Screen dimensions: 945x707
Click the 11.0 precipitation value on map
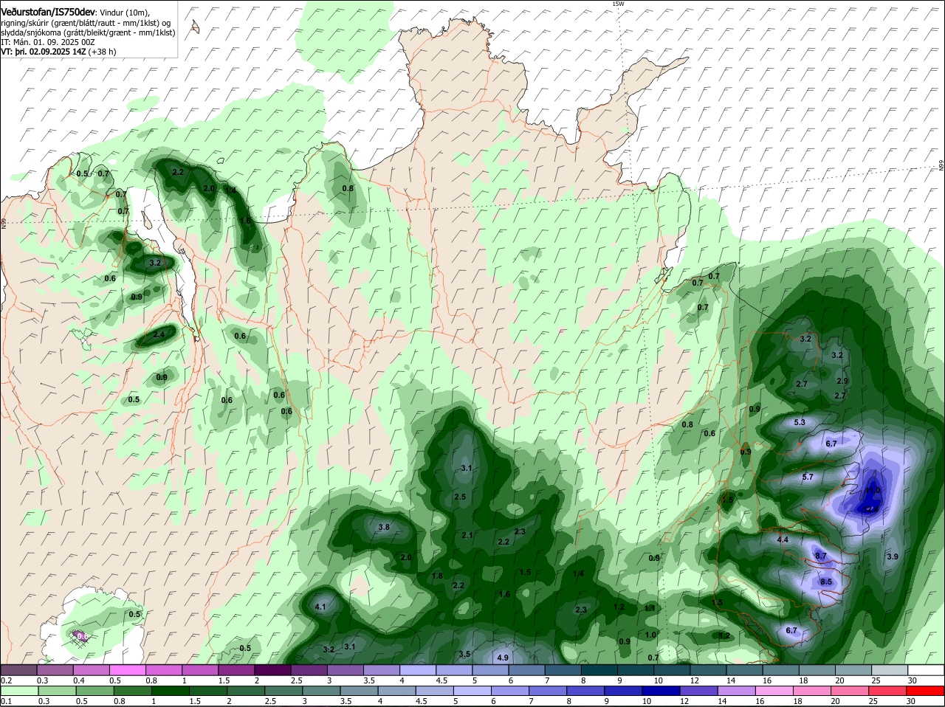point(873,490)
